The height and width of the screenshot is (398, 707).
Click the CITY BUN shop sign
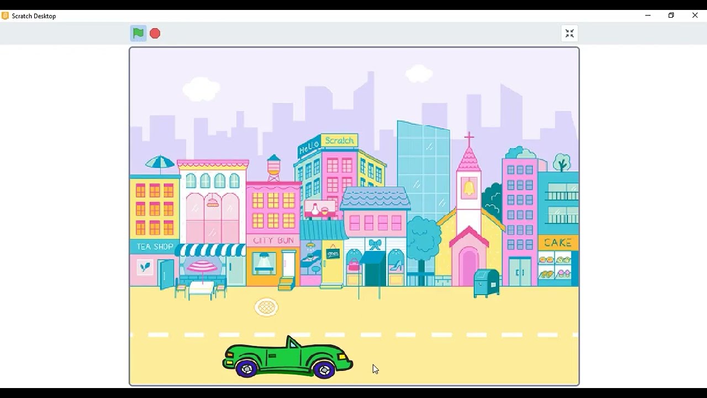click(x=273, y=240)
